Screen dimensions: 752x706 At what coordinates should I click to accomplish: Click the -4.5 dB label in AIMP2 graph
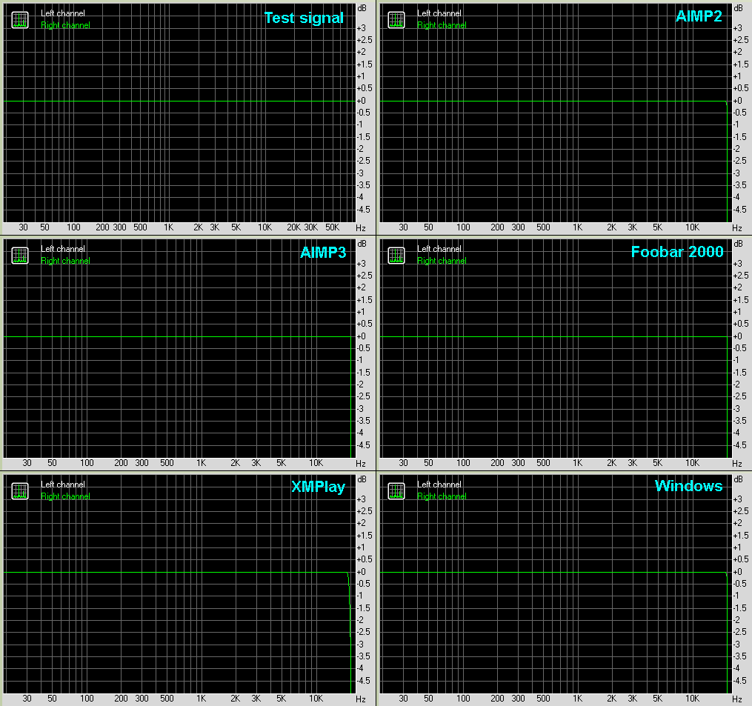pyautogui.click(x=740, y=210)
